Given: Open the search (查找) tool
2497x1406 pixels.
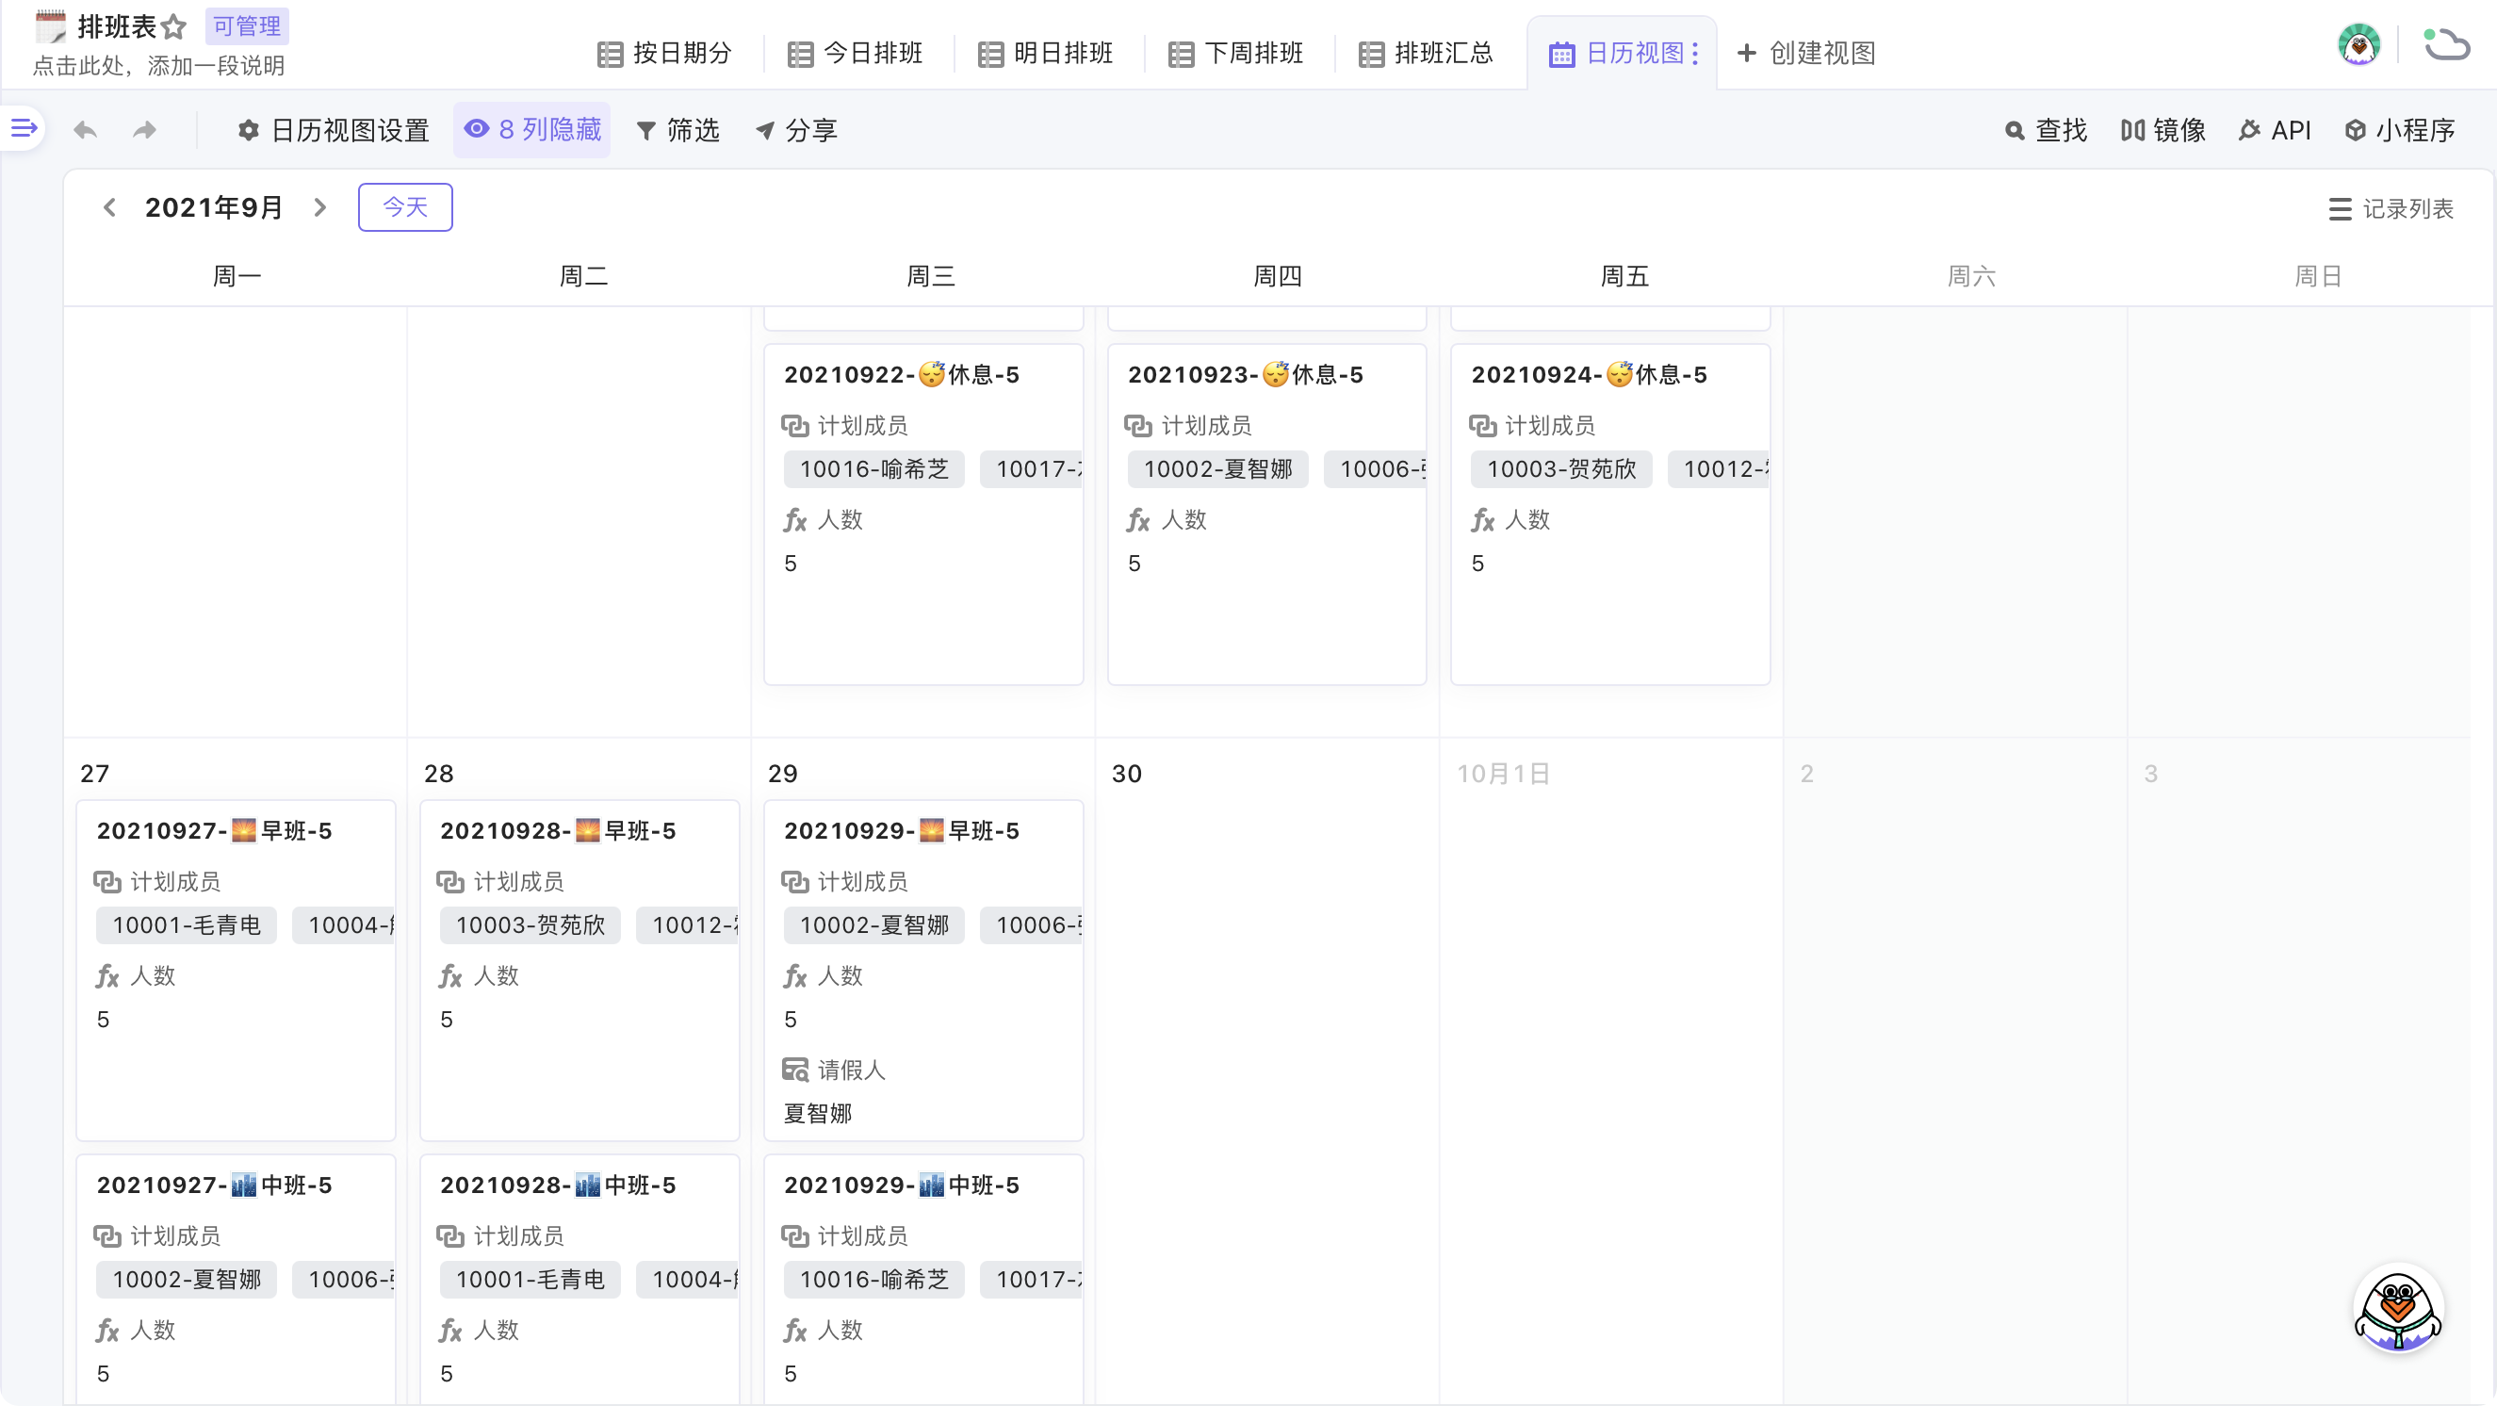Looking at the screenshot, I should [2046, 130].
